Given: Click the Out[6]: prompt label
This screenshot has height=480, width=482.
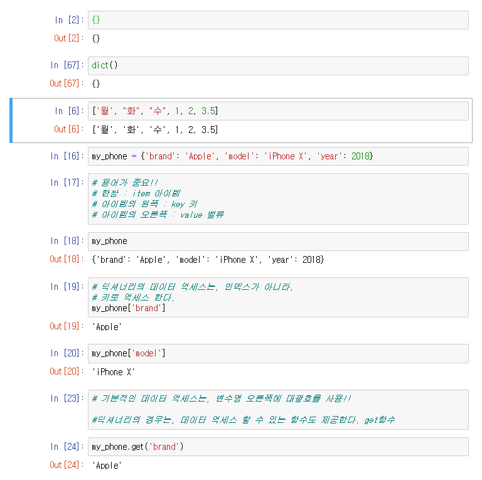Looking at the screenshot, I should [69, 129].
